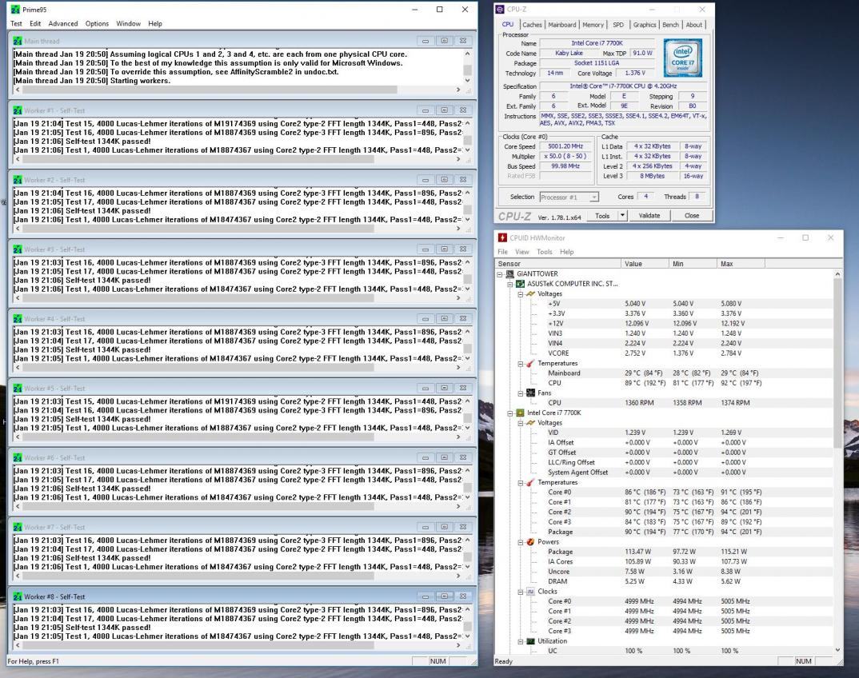The width and height of the screenshot is (859, 678).
Task: Close the Worker #5 child window
Action: coord(463,389)
